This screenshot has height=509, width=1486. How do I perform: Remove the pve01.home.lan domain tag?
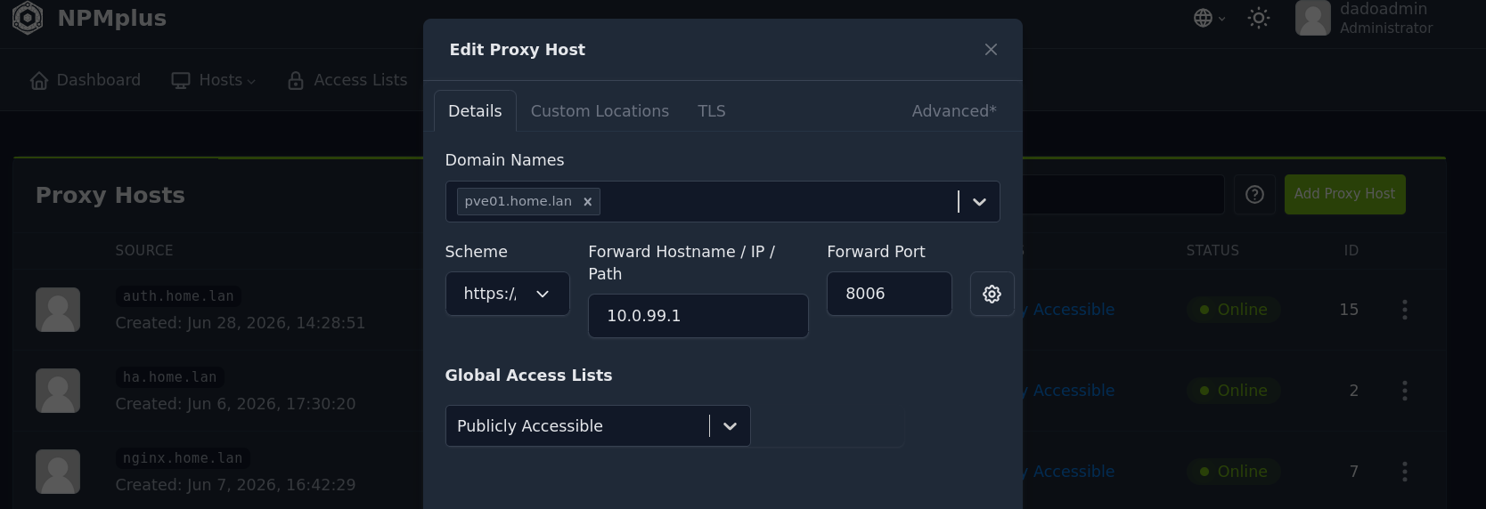(588, 202)
